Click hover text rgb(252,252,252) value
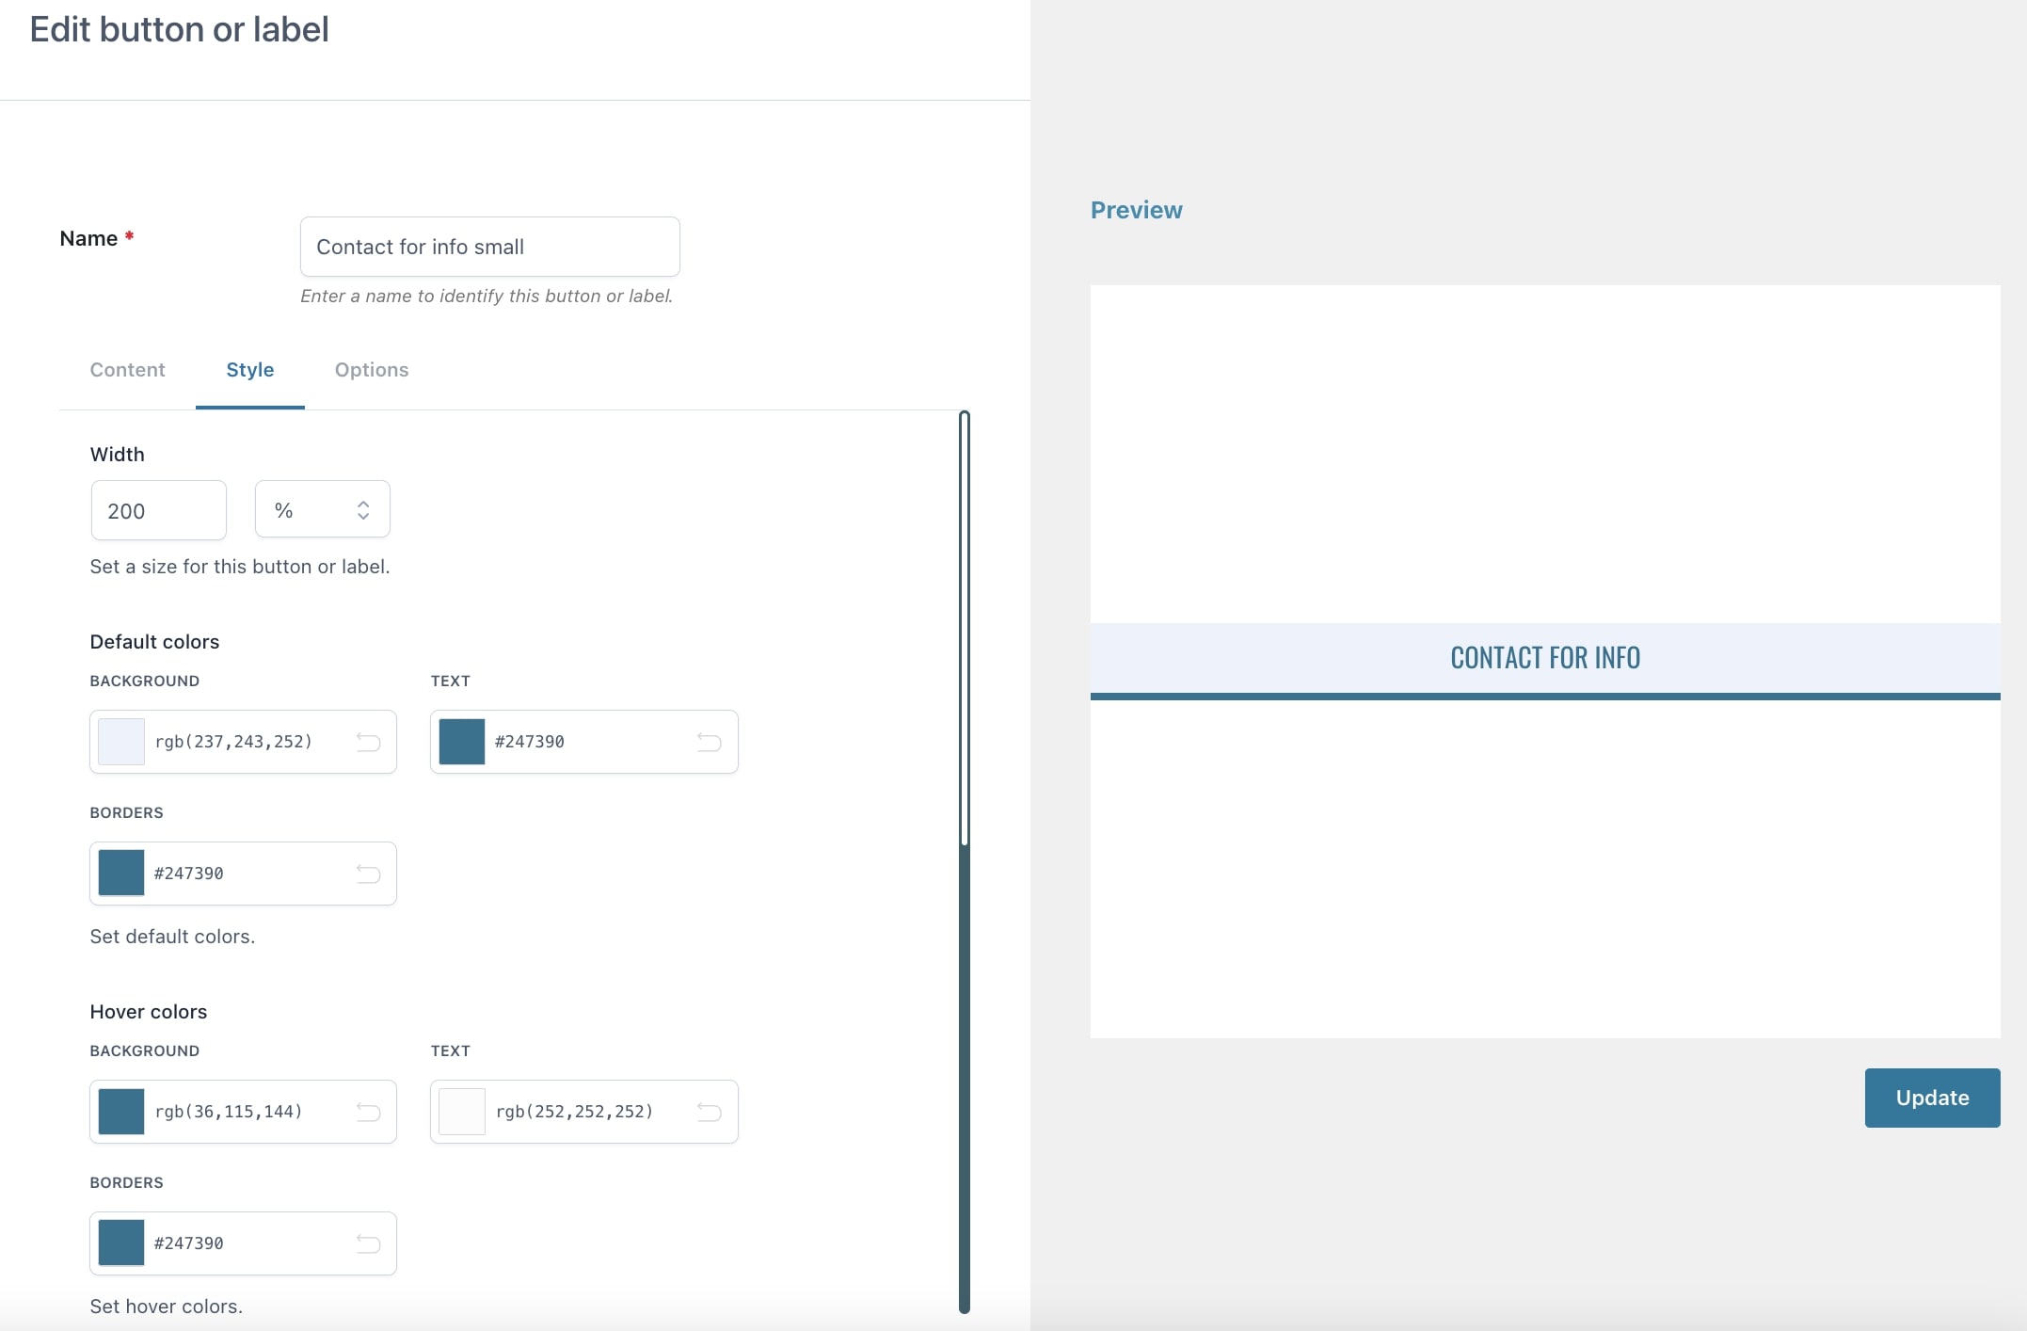Viewport: 2027px width, 1331px height. click(x=575, y=1112)
